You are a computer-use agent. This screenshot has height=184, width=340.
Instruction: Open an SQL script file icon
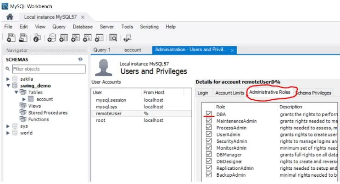[x=23, y=38]
